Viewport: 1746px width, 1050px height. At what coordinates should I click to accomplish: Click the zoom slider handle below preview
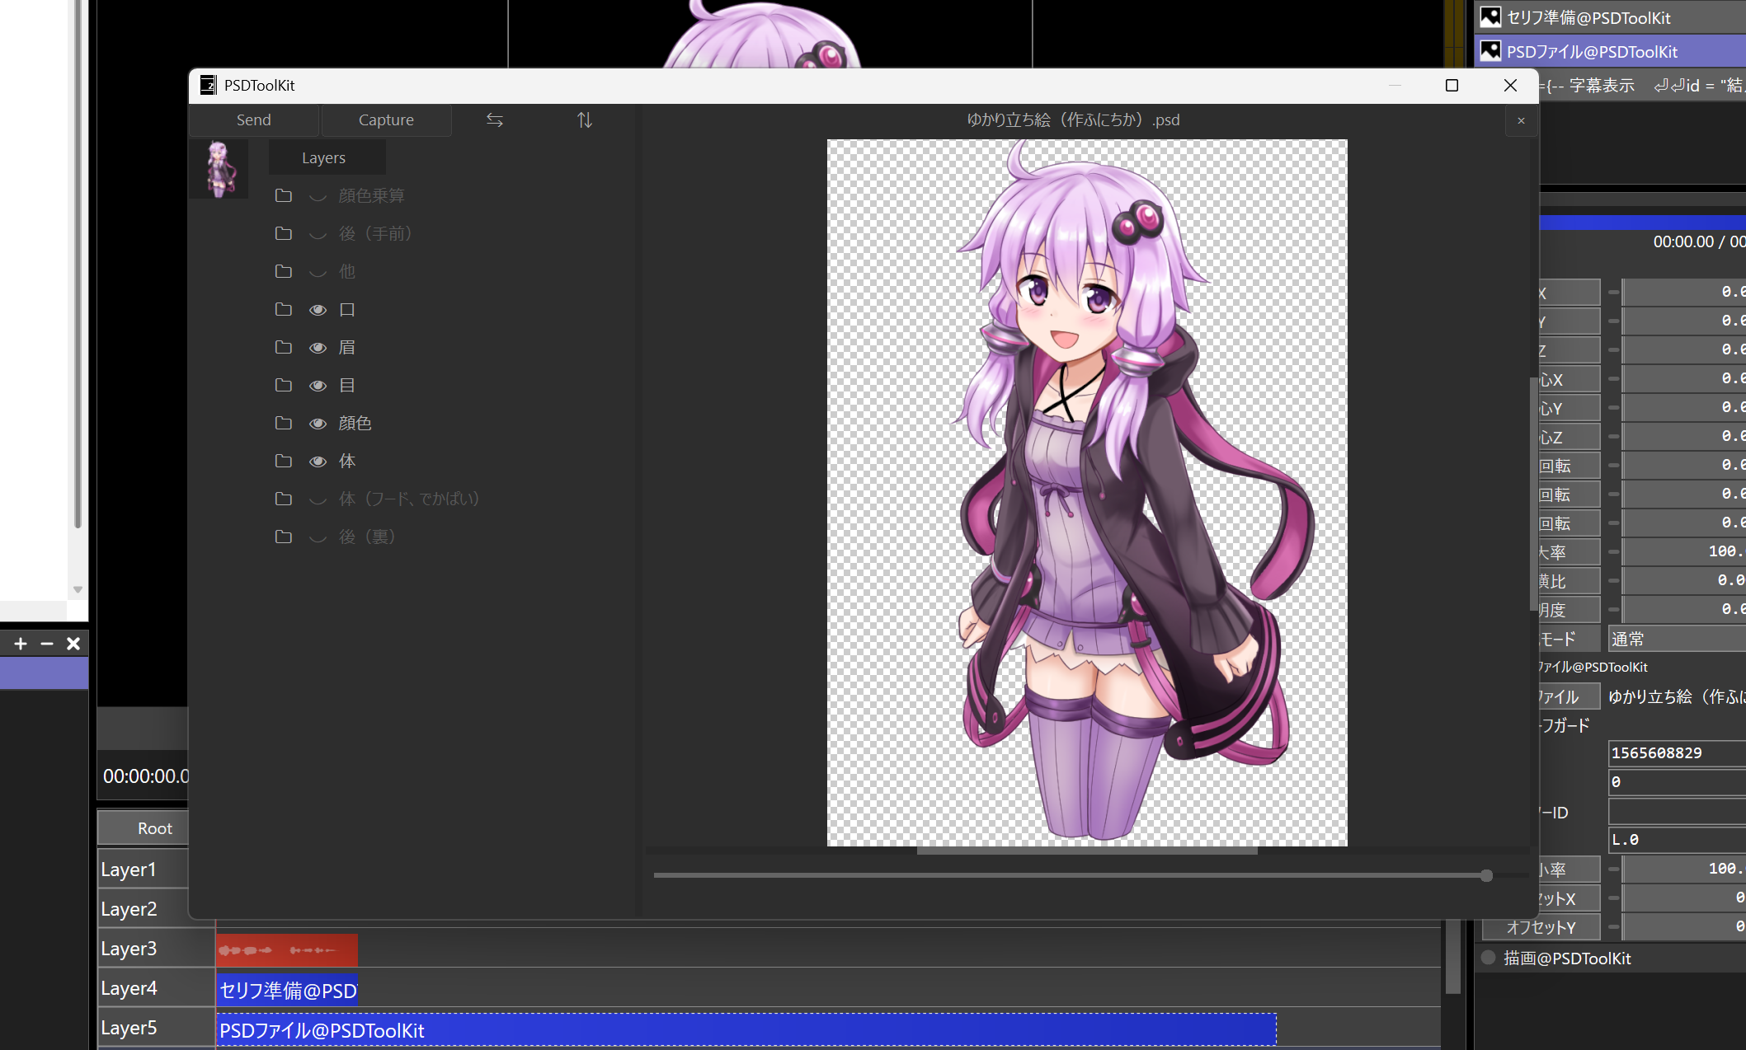point(1485,875)
